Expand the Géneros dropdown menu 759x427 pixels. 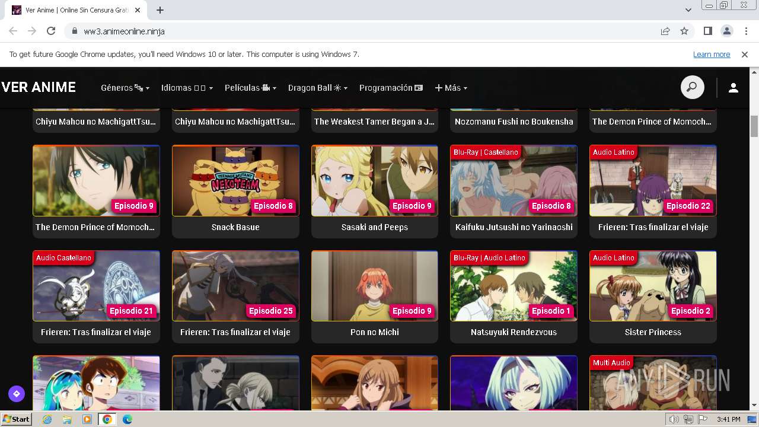tap(125, 88)
